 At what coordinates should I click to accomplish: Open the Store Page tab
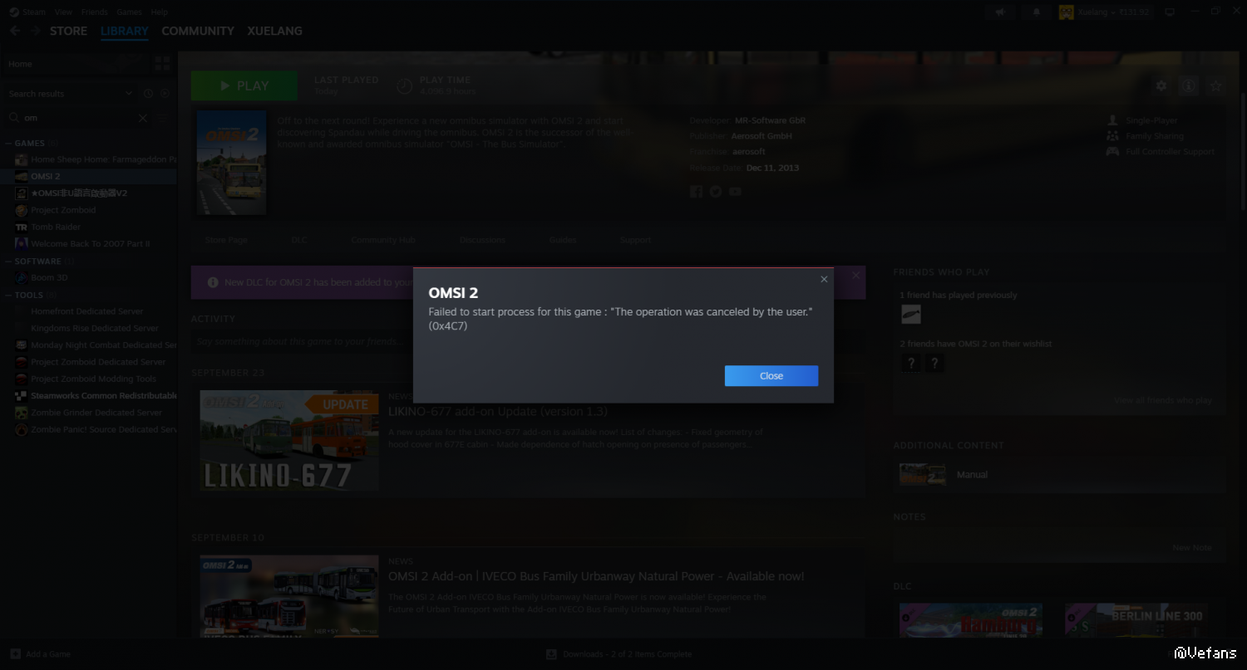pos(226,240)
